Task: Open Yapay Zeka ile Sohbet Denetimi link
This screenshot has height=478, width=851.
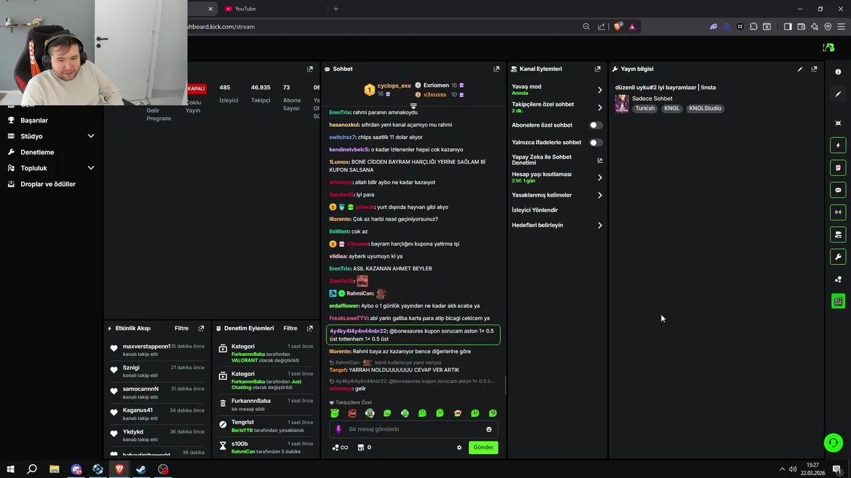Action: click(557, 160)
